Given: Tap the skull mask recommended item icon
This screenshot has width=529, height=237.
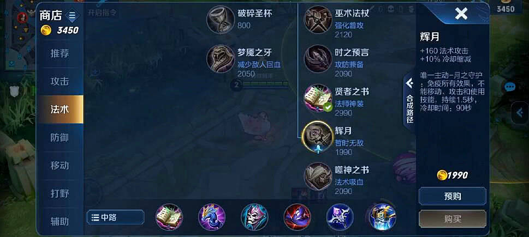Looking at the screenshot, I should click(x=255, y=217).
